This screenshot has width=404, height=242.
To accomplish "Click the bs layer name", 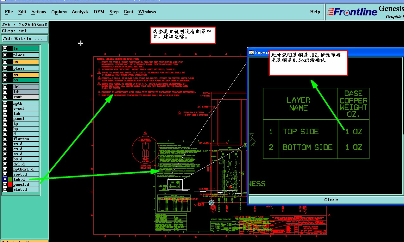I will (x=26, y=80).
